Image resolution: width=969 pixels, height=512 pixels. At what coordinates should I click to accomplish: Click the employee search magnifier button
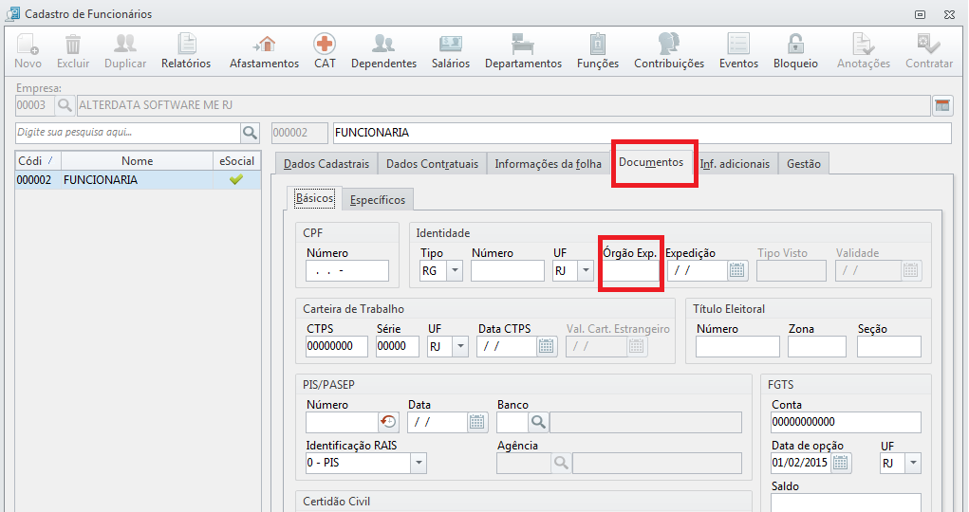tap(250, 133)
